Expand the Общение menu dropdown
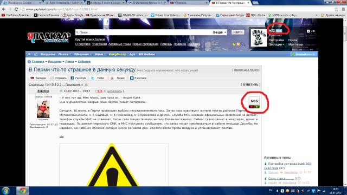Viewport: 347px width, 195px height. click(83, 54)
